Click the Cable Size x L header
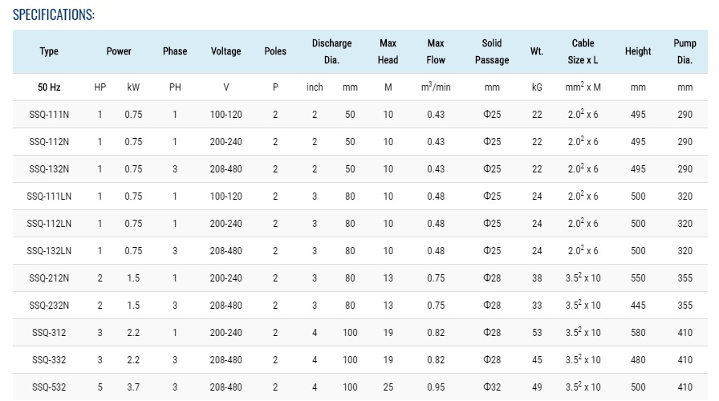This screenshot has width=719, height=401. click(x=583, y=51)
